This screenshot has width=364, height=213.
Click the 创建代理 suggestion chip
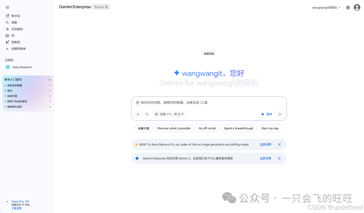click(144, 128)
